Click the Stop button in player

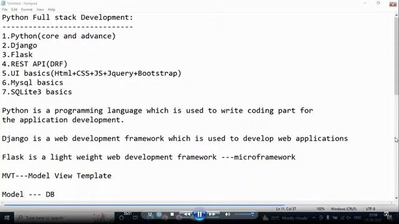click(x=172, y=215)
